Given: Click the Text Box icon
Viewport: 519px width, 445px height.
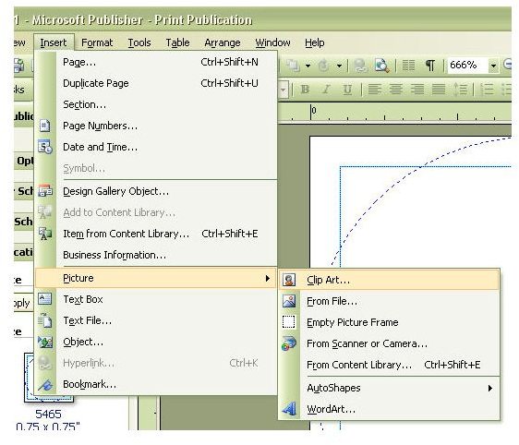Looking at the screenshot, I should point(44,299).
